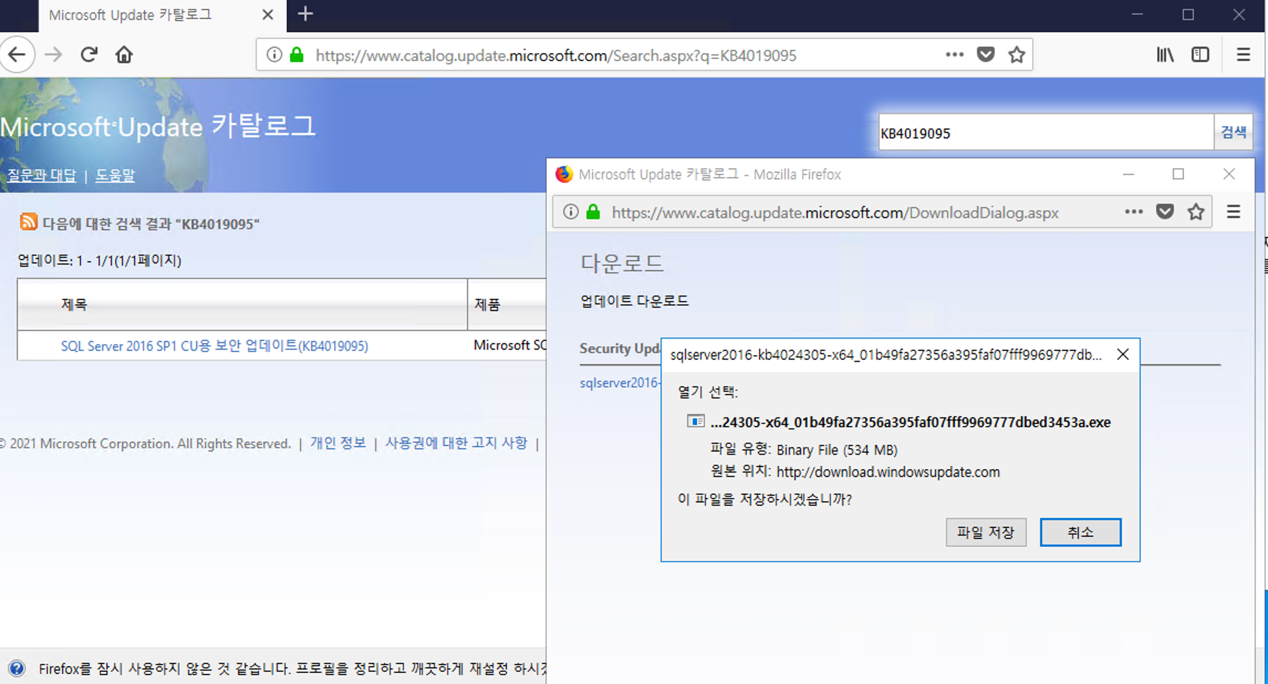The image size is (1268, 684).
Task: Close the download popup Firefox window
Action: coord(1229,174)
